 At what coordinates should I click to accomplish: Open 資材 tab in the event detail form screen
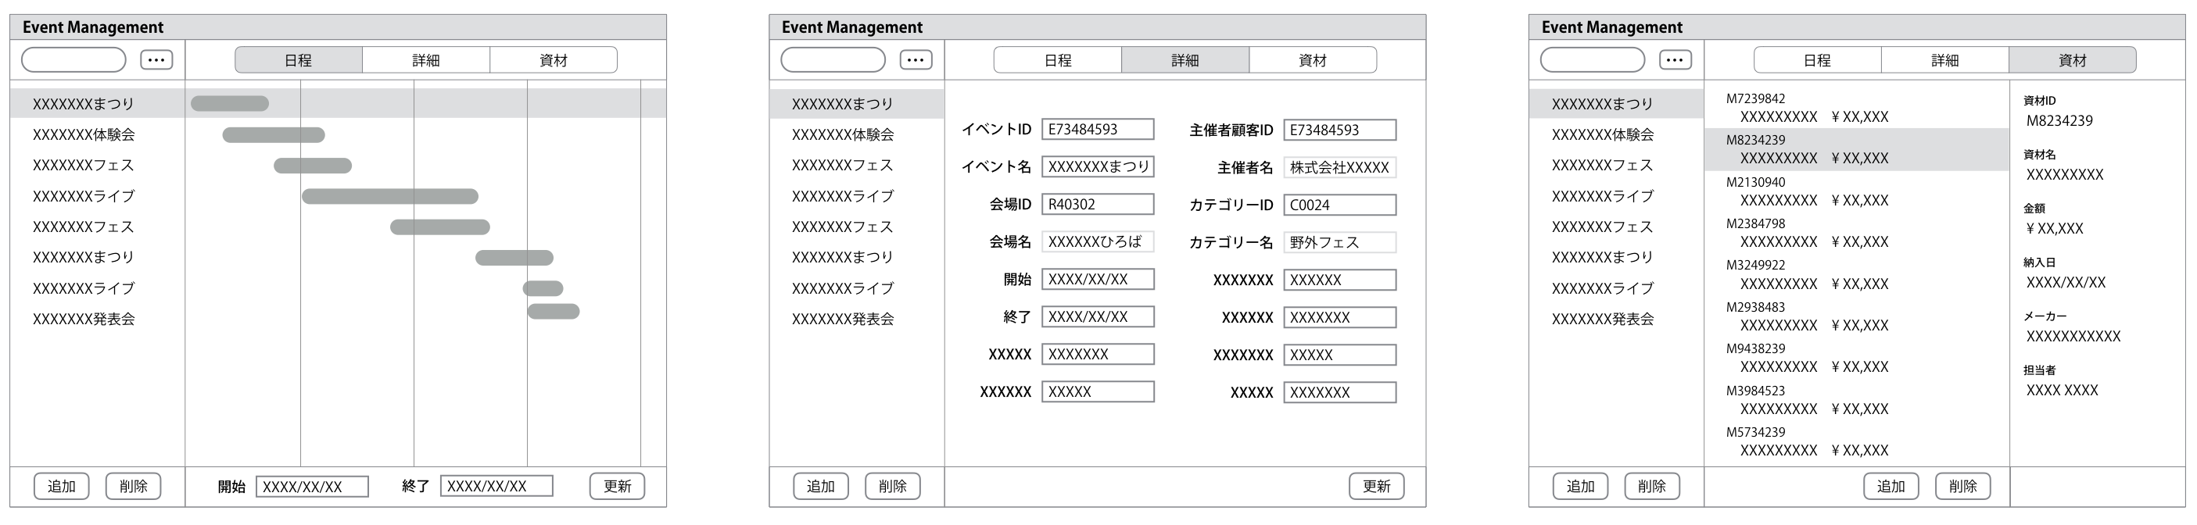point(1312,59)
